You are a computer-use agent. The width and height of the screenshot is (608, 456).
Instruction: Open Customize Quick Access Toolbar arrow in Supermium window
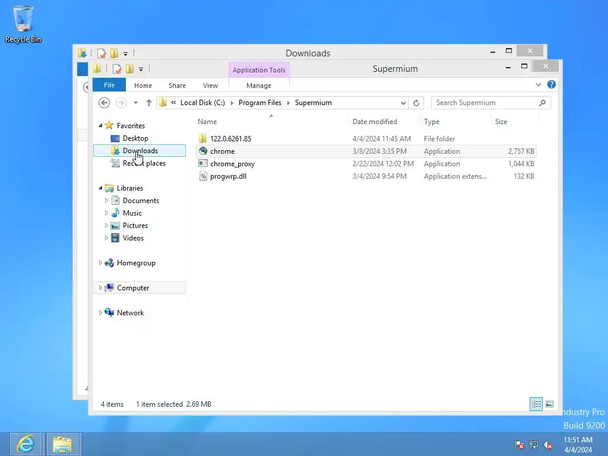(x=141, y=69)
